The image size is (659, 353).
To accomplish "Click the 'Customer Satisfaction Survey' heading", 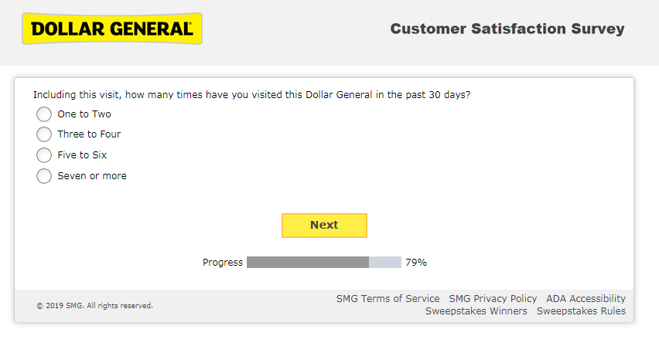I will pos(507,29).
